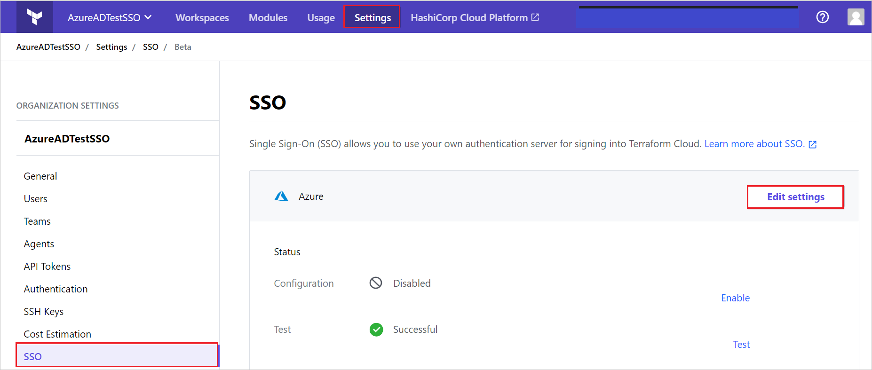
Task: Click the green Successful checkmark icon
Action: pyautogui.click(x=376, y=330)
